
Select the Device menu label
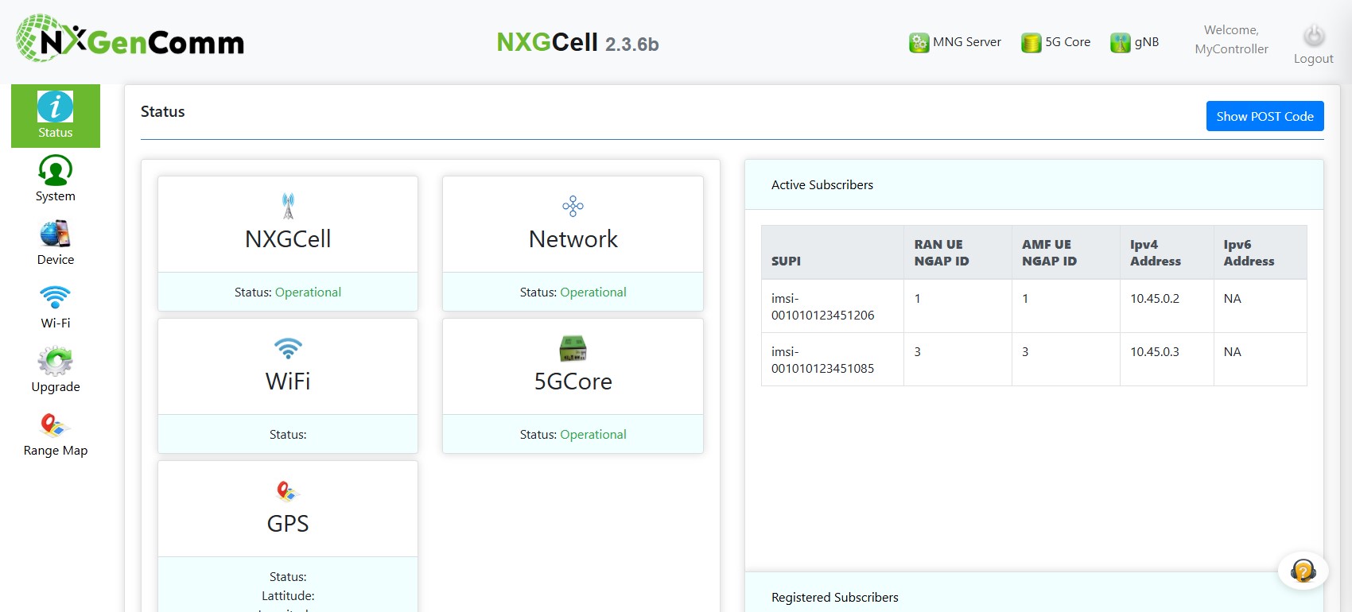click(x=56, y=260)
